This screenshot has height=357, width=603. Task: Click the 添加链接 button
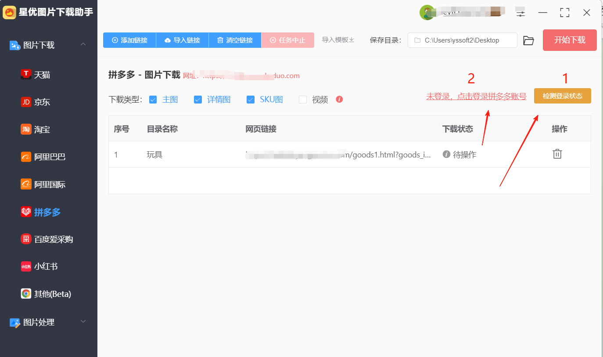tap(129, 40)
